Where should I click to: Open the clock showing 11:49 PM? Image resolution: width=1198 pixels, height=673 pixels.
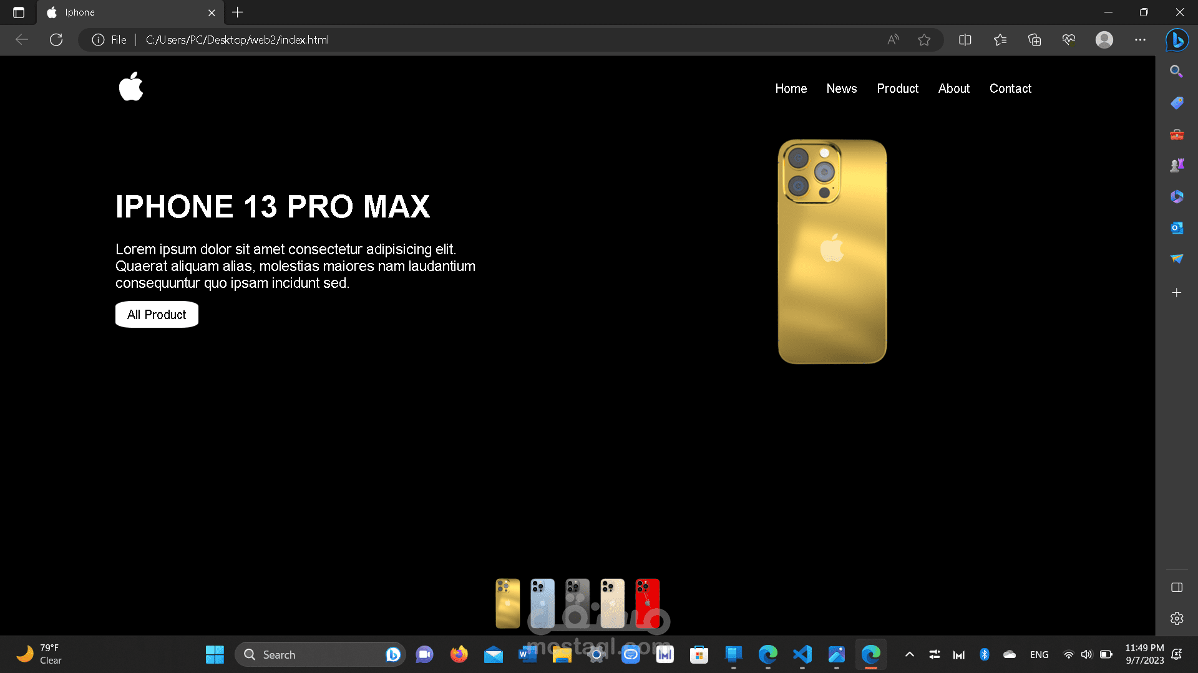[1144, 654]
